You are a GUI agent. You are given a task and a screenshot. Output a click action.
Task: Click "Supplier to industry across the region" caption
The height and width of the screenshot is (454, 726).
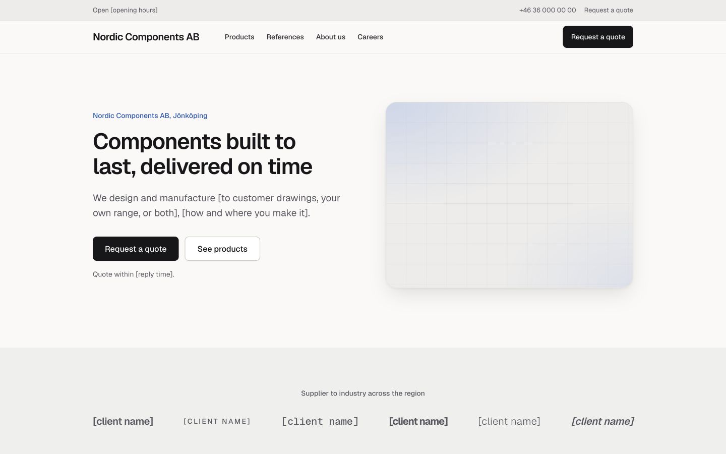[x=363, y=393]
